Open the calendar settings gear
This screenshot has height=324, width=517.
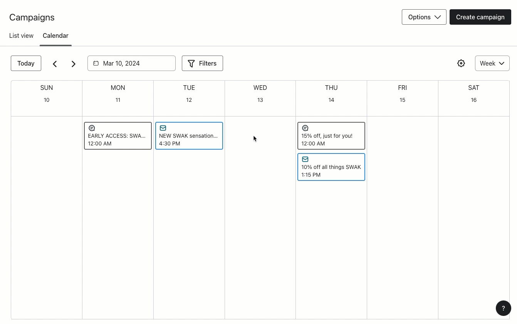(461, 63)
